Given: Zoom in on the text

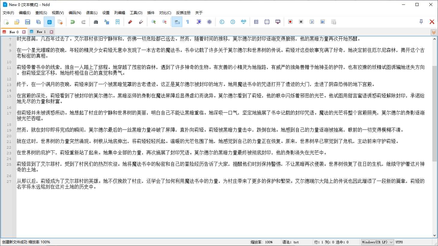Looking at the screenshot, I should [x=154, y=22].
